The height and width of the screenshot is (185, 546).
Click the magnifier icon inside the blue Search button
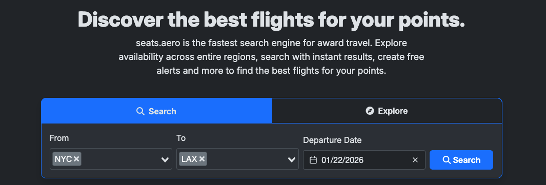pyautogui.click(x=447, y=160)
